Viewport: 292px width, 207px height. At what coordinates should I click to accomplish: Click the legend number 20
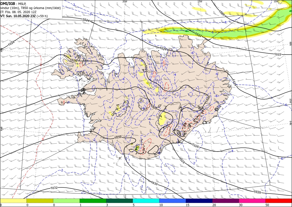coord(214,205)
